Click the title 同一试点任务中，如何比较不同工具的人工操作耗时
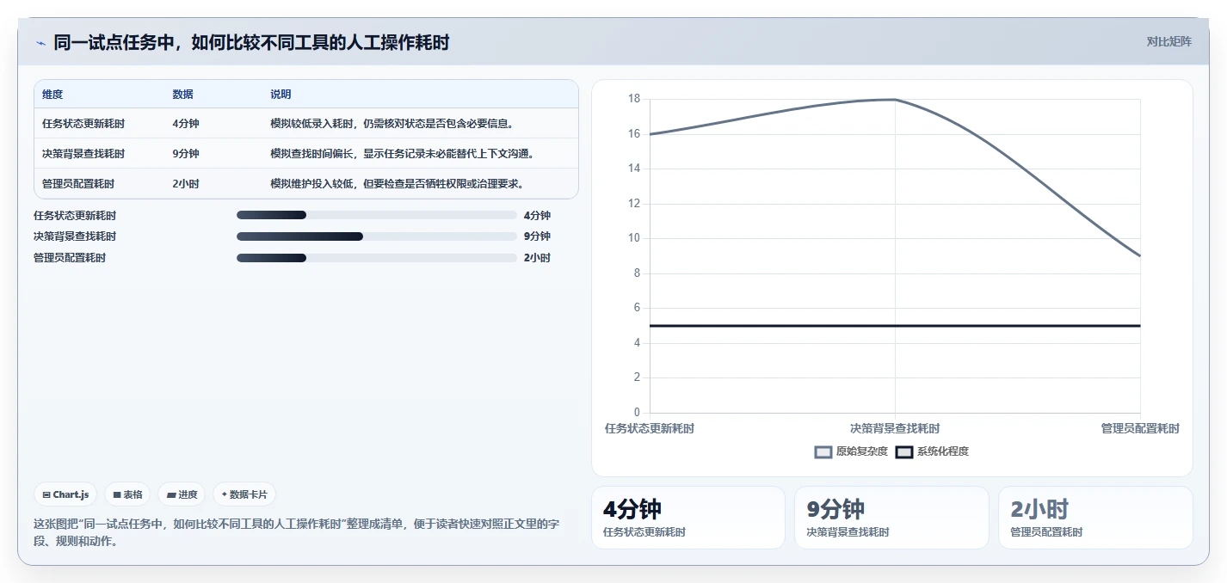Screen dimensions: 1227x583 click(x=251, y=42)
